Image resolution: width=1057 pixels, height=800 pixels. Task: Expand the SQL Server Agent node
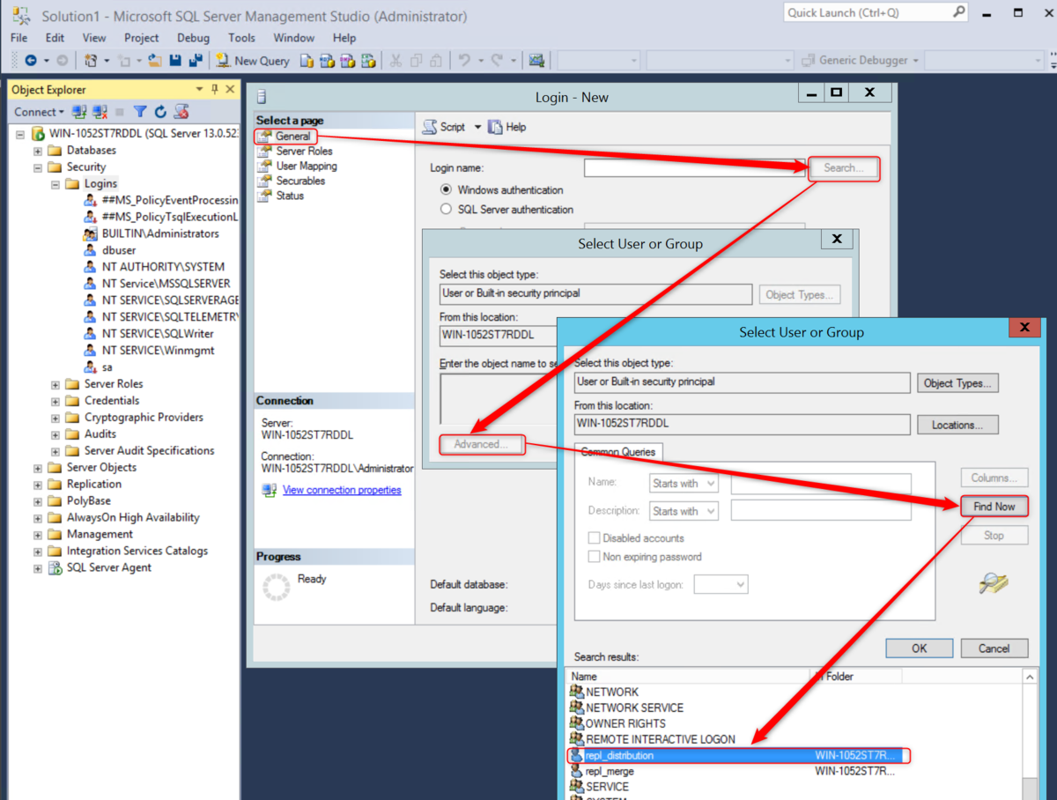38,568
